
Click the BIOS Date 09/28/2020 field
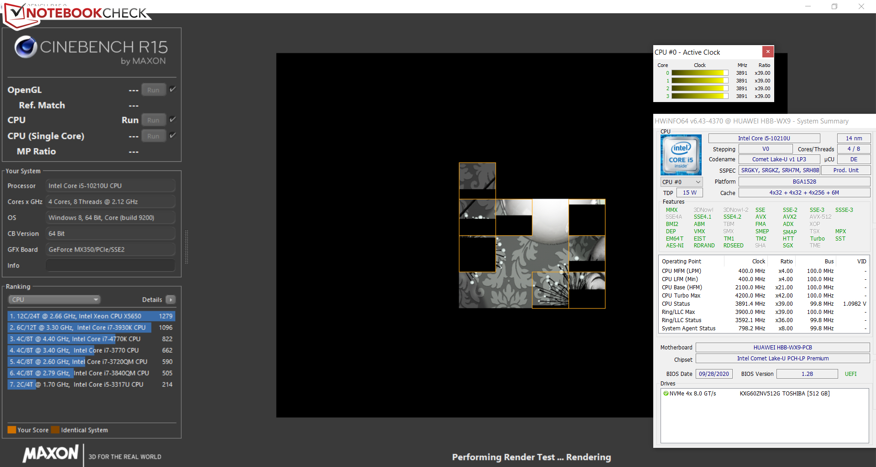[x=714, y=374]
